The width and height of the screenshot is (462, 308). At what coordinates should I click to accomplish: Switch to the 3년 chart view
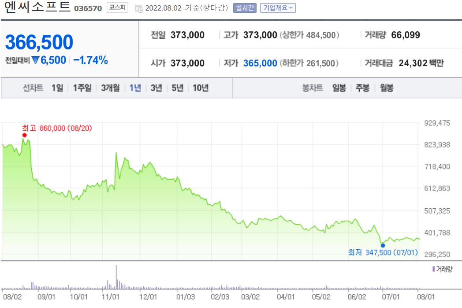tap(156, 88)
